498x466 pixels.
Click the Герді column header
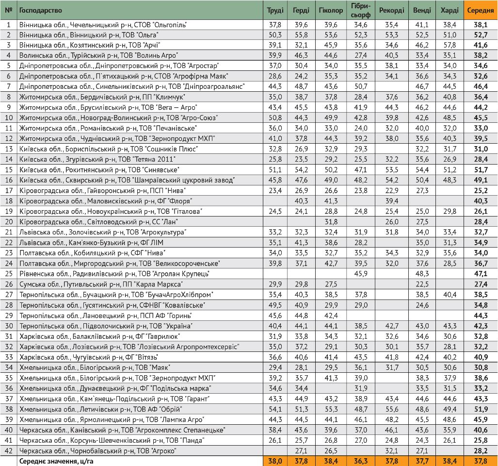point(301,10)
